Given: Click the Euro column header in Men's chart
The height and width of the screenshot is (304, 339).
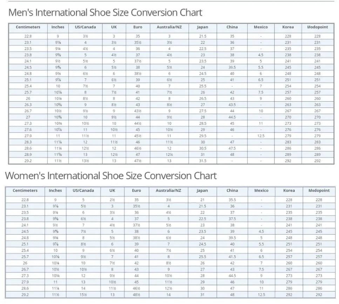Looking at the screenshot, I should (138, 27).
